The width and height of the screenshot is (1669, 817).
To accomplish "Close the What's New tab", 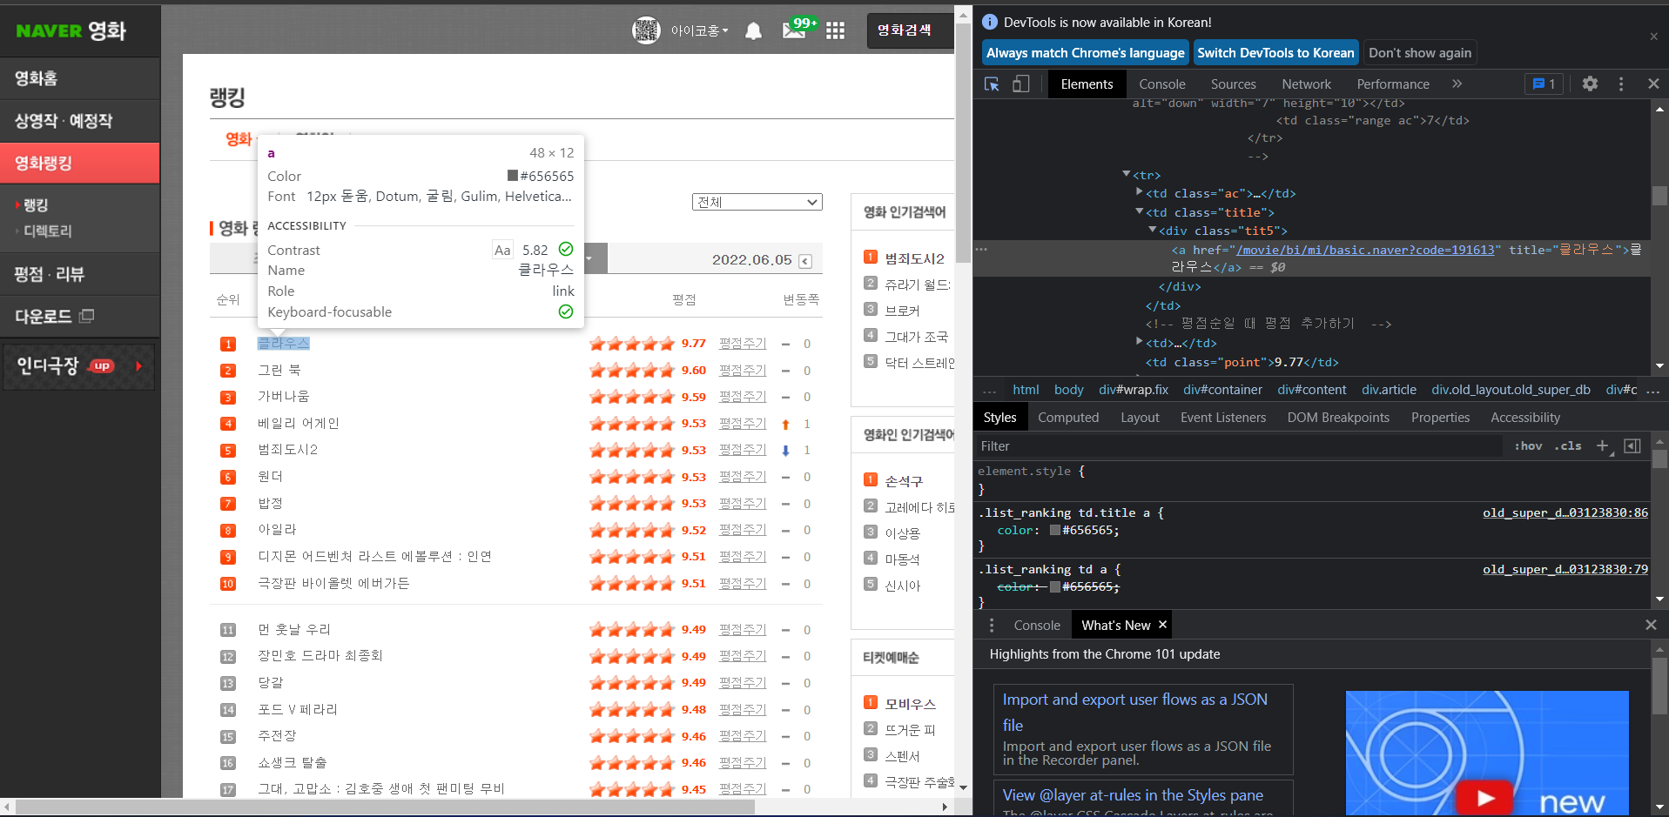I will pyautogui.click(x=1161, y=625).
